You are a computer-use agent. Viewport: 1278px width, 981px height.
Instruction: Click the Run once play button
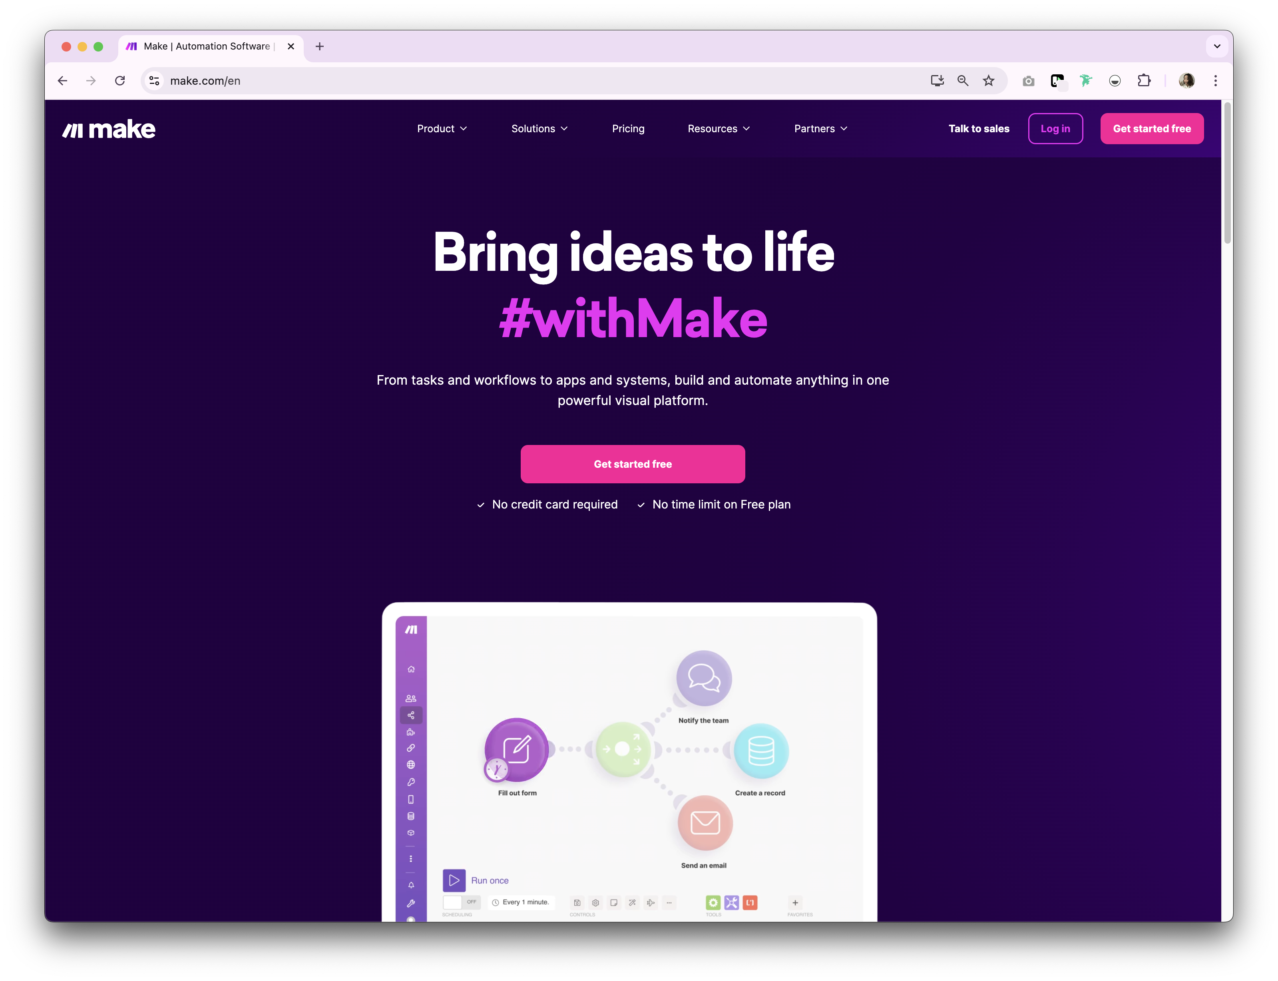[454, 880]
